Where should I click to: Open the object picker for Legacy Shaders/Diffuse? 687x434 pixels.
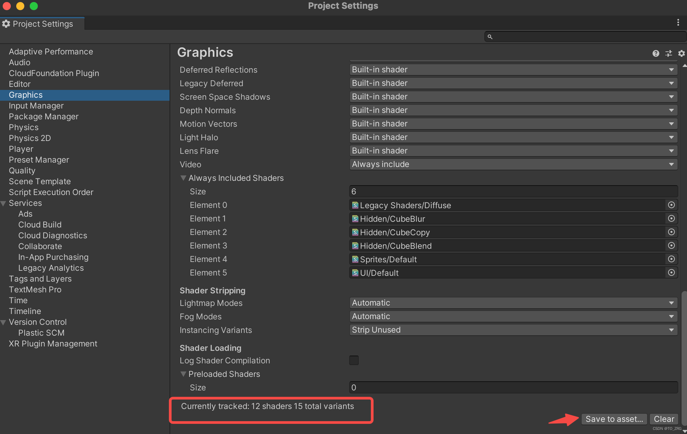[x=671, y=205]
